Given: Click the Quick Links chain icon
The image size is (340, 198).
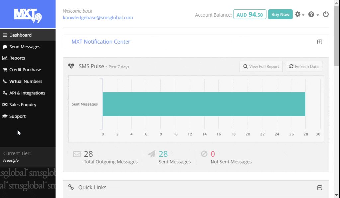Looking at the screenshot, I should click(71, 187).
